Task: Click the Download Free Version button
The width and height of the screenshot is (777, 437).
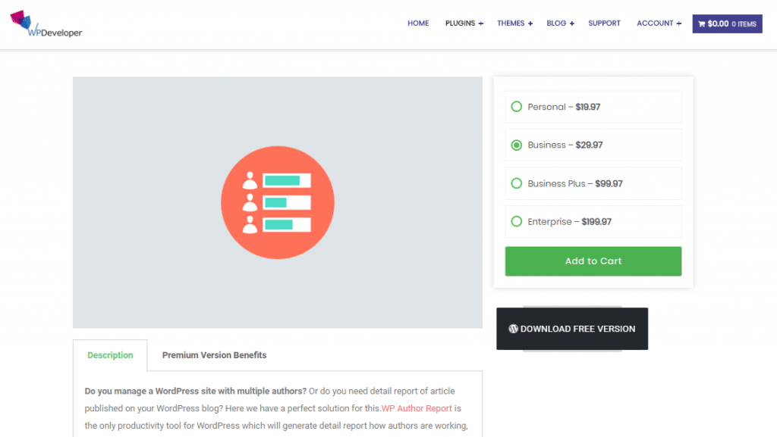Action: 572,329
